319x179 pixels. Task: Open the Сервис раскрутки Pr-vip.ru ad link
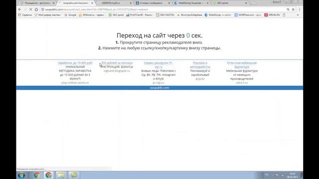[159, 65]
